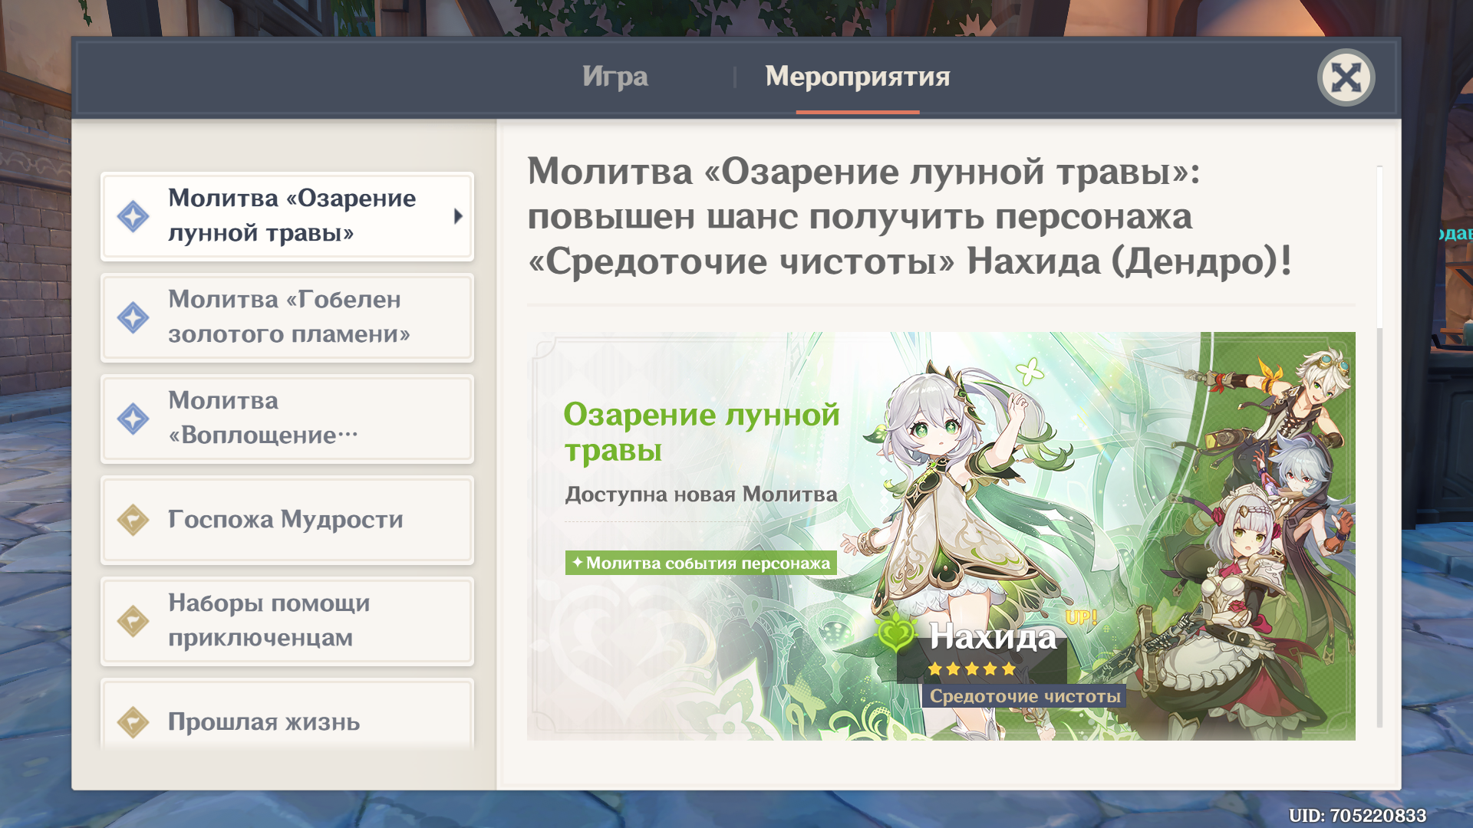Screen dimensions: 1473x828
Task: Click gold flag icon beside Прошлая жизнь
Action: point(133,722)
